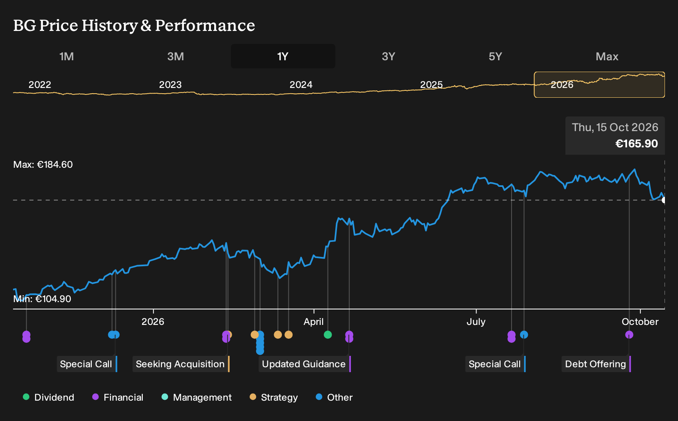Click the 2024 label in the overview timeline
The width and height of the screenshot is (678, 421).
click(x=301, y=85)
